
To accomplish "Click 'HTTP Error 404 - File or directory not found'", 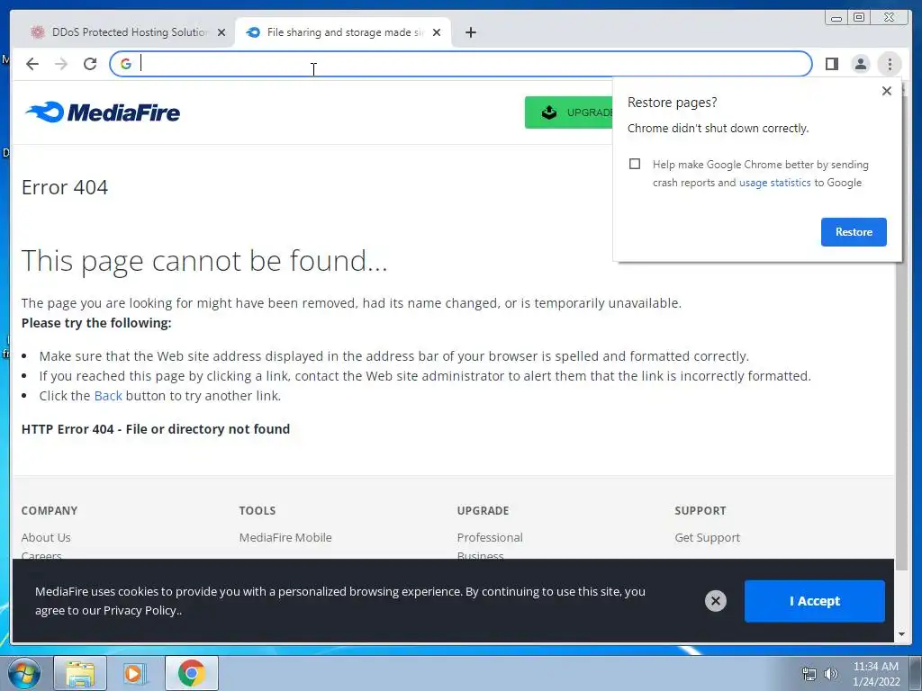I will [156, 429].
